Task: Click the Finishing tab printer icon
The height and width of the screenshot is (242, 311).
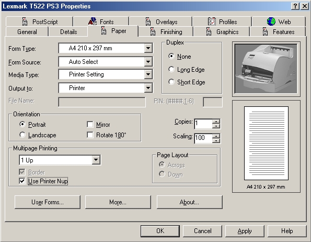Action: tap(153, 31)
